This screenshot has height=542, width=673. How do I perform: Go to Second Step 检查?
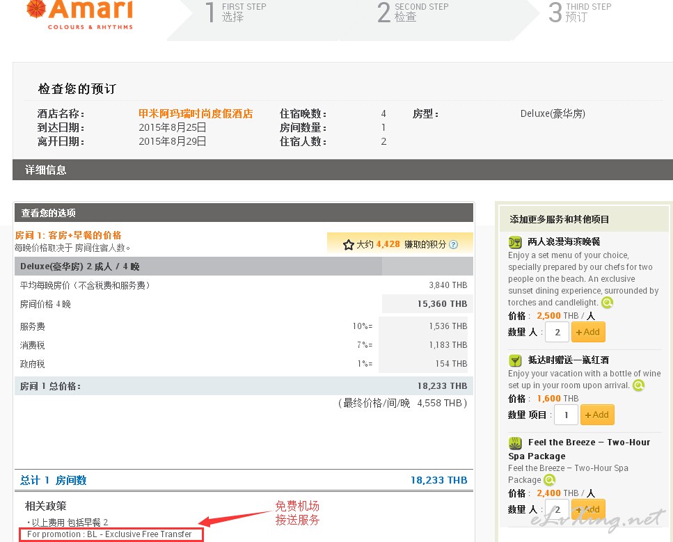pyautogui.click(x=413, y=12)
